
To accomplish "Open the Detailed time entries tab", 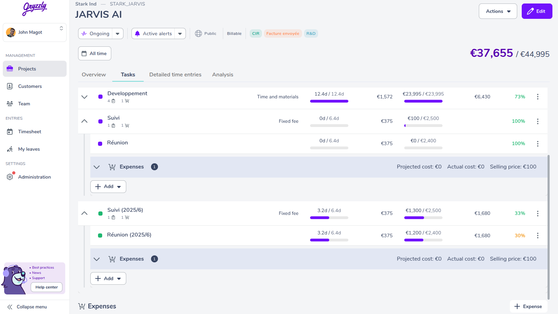I will click(x=175, y=75).
